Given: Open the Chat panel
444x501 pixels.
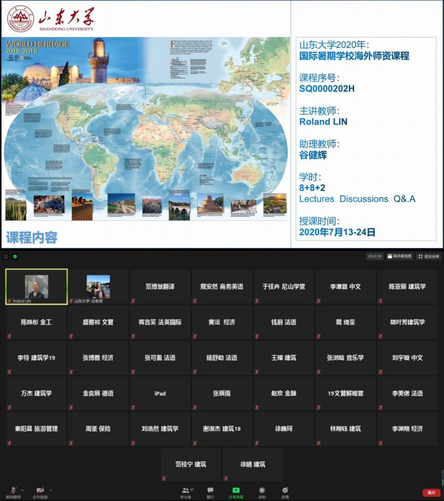Looking at the screenshot, I should (210, 492).
